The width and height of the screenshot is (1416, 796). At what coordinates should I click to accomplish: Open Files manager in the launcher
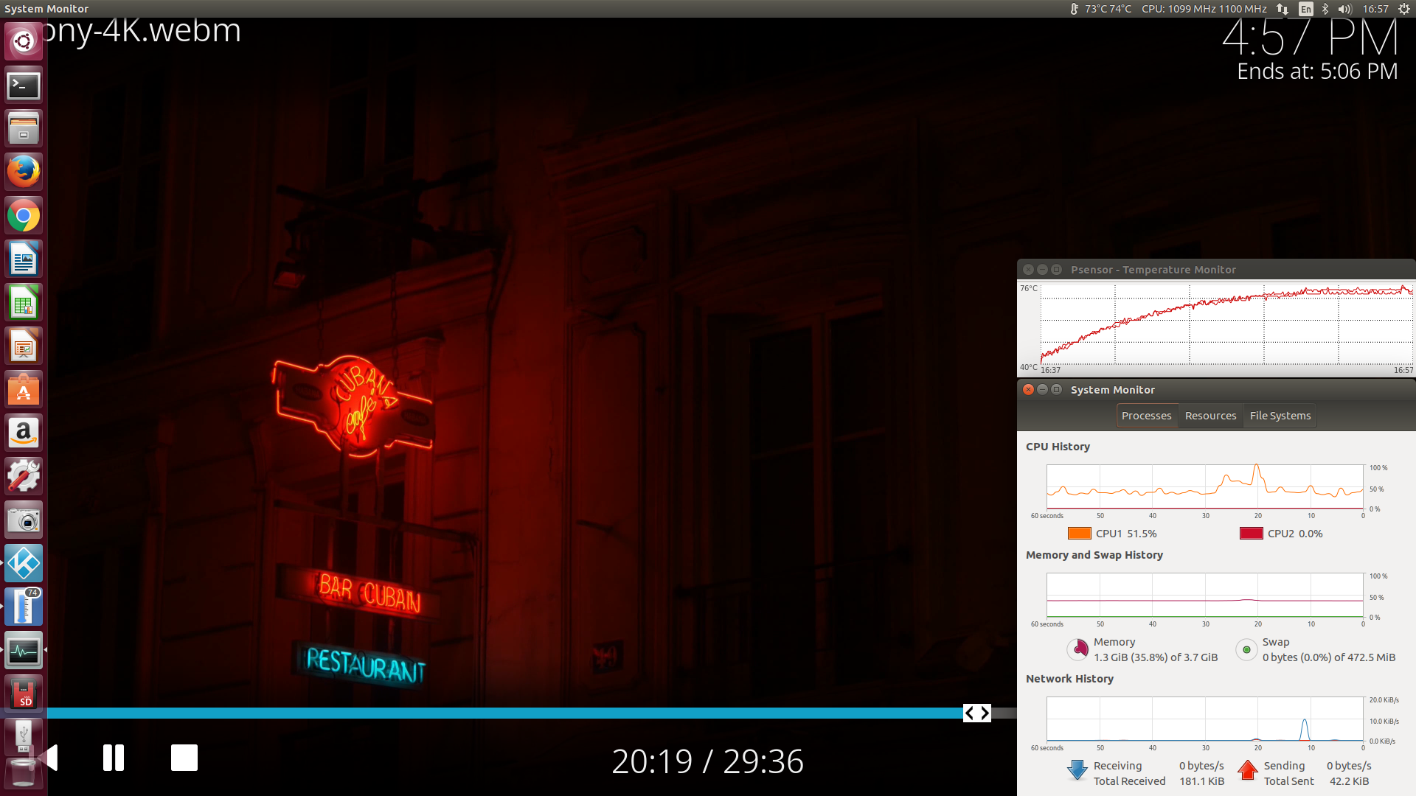tap(24, 129)
